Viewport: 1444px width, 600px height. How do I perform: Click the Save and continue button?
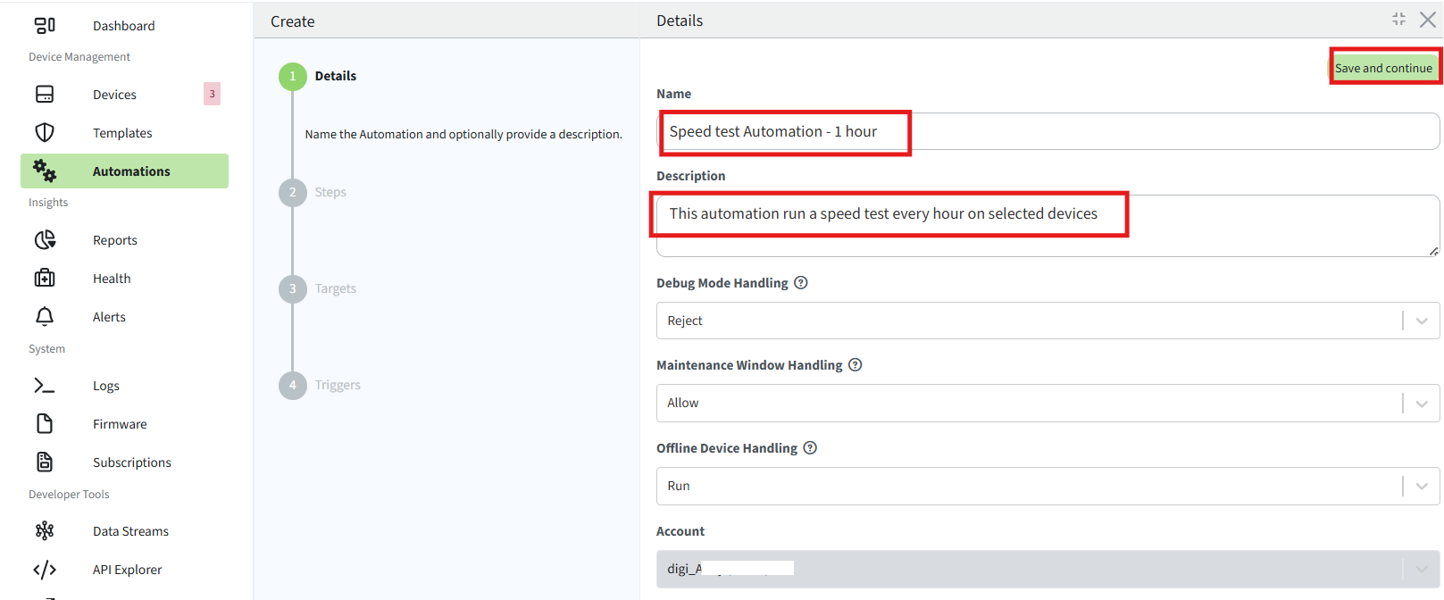click(1383, 68)
